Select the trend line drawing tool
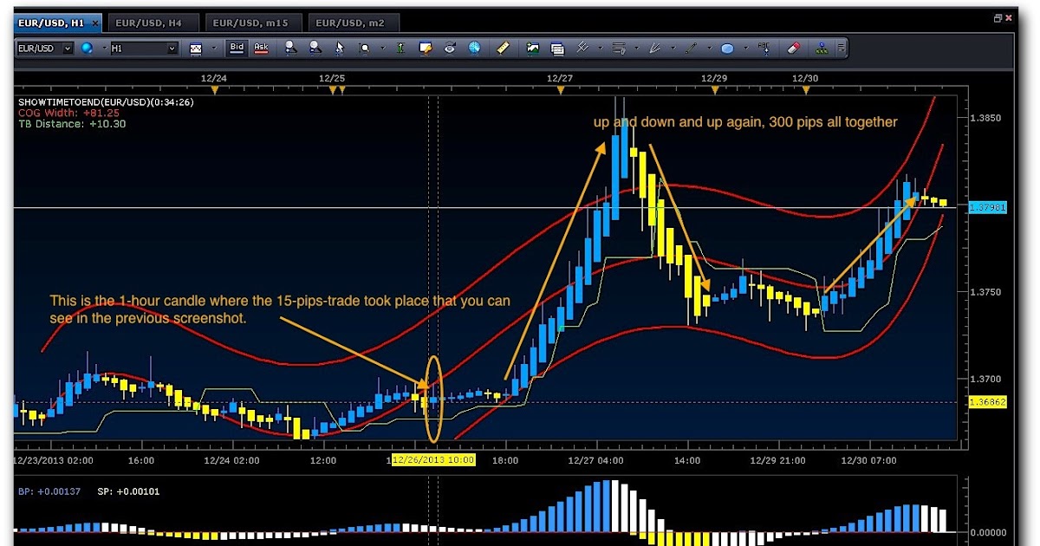The height and width of the screenshot is (546, 1040). (x=692, y=49)
